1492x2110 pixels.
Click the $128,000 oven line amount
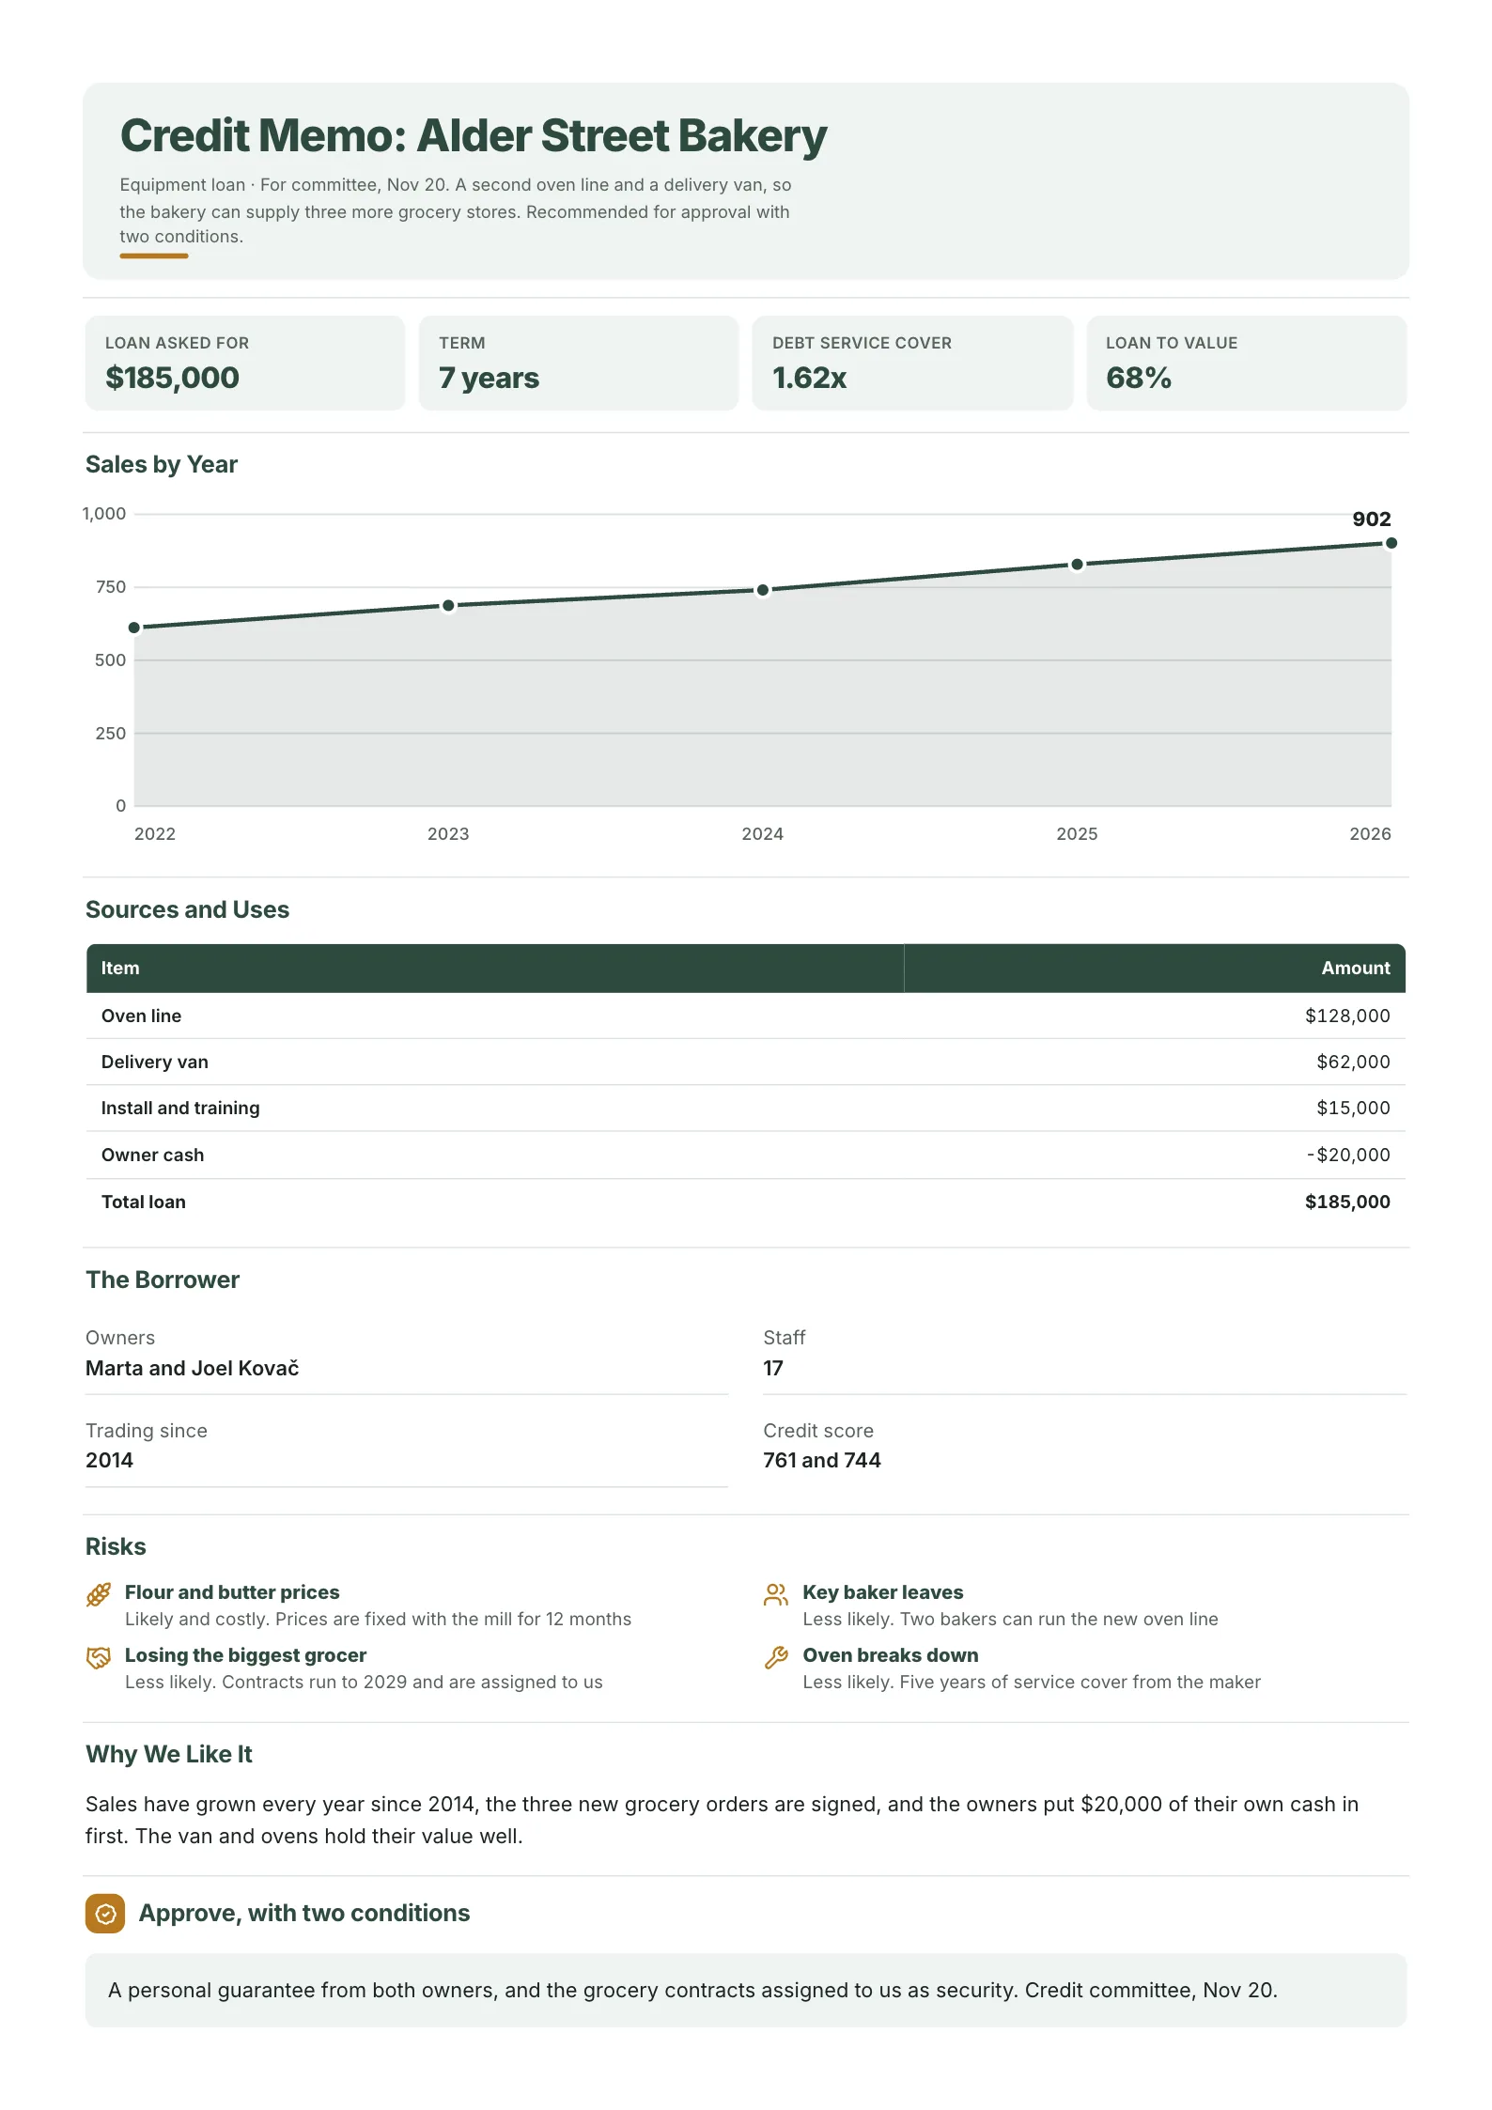(x=1347, y=1016)
